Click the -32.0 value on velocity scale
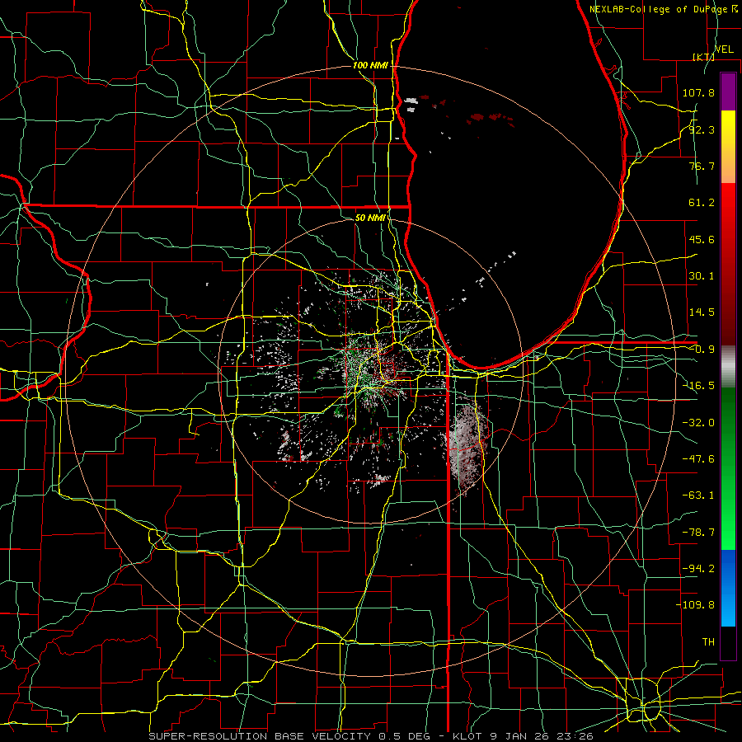This screenshot has height=742, width=742. point(698,423)
